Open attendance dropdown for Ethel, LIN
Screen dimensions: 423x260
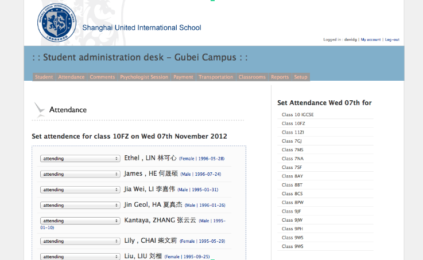point(80,159)
